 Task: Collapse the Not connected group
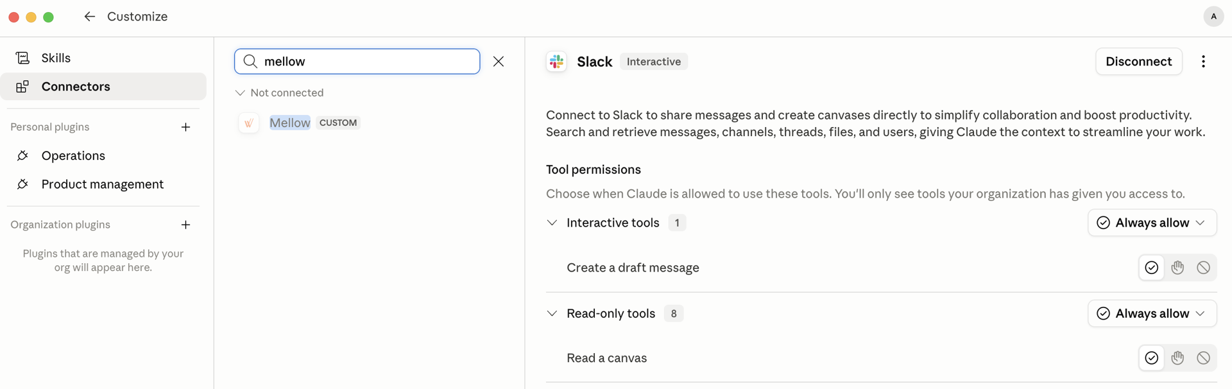coord(240,93)
